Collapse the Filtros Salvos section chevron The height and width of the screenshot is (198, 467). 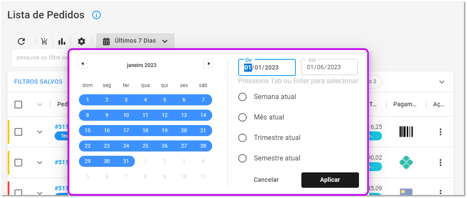(442, 82)
